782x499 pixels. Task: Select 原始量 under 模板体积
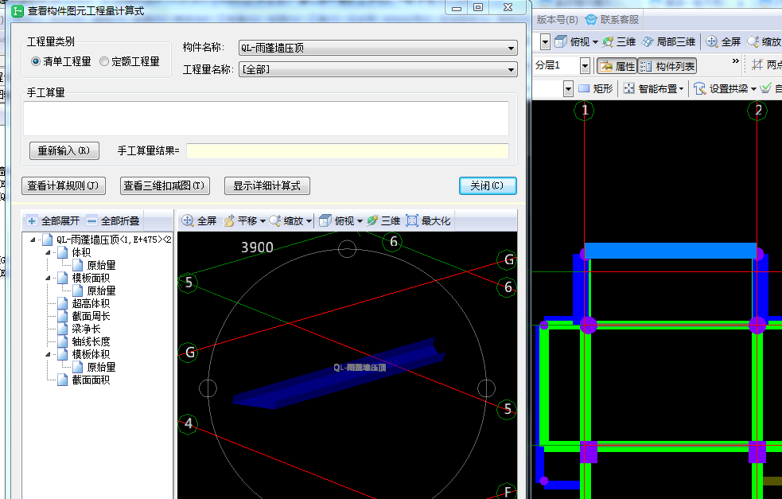[x=101, y=367]
